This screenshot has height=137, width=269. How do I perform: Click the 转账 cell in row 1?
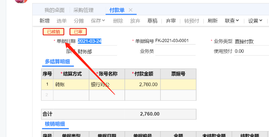(71, 84)
